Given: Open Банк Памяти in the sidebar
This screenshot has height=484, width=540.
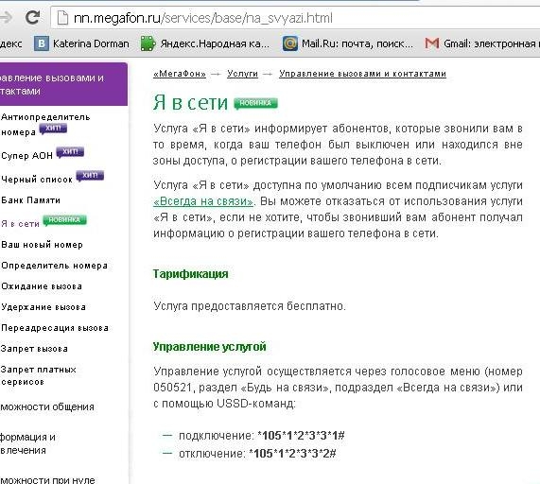Looking at the screenshot, I should point(30,200).
